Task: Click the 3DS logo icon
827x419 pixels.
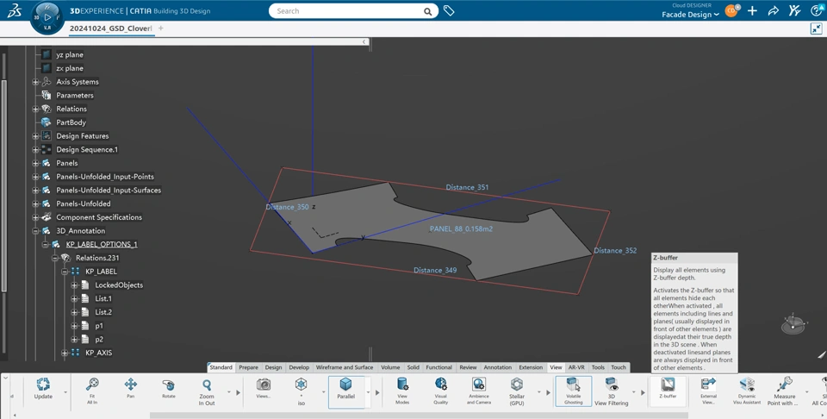Action: (15, 10)
